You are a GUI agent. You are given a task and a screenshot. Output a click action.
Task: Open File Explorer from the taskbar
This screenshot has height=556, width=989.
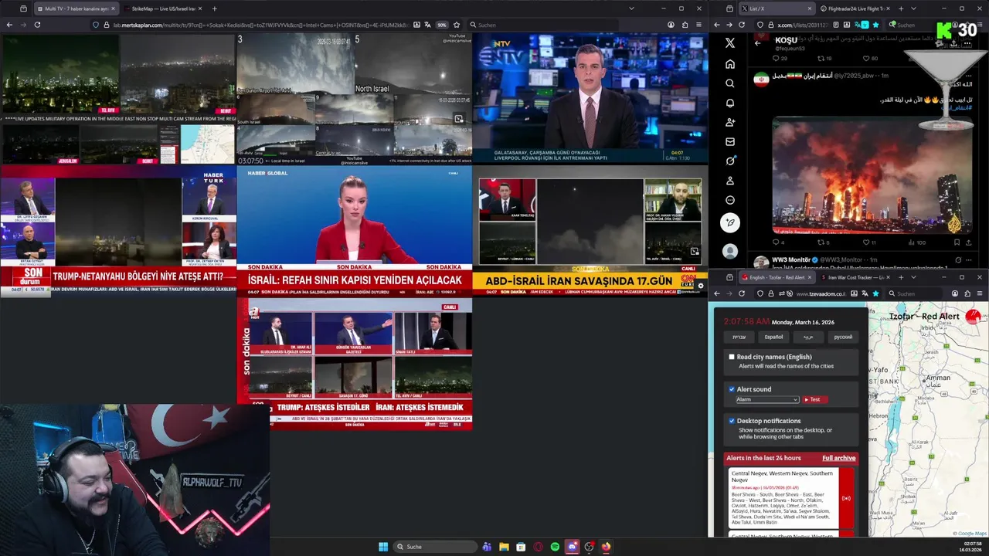(x=504, y=547)
